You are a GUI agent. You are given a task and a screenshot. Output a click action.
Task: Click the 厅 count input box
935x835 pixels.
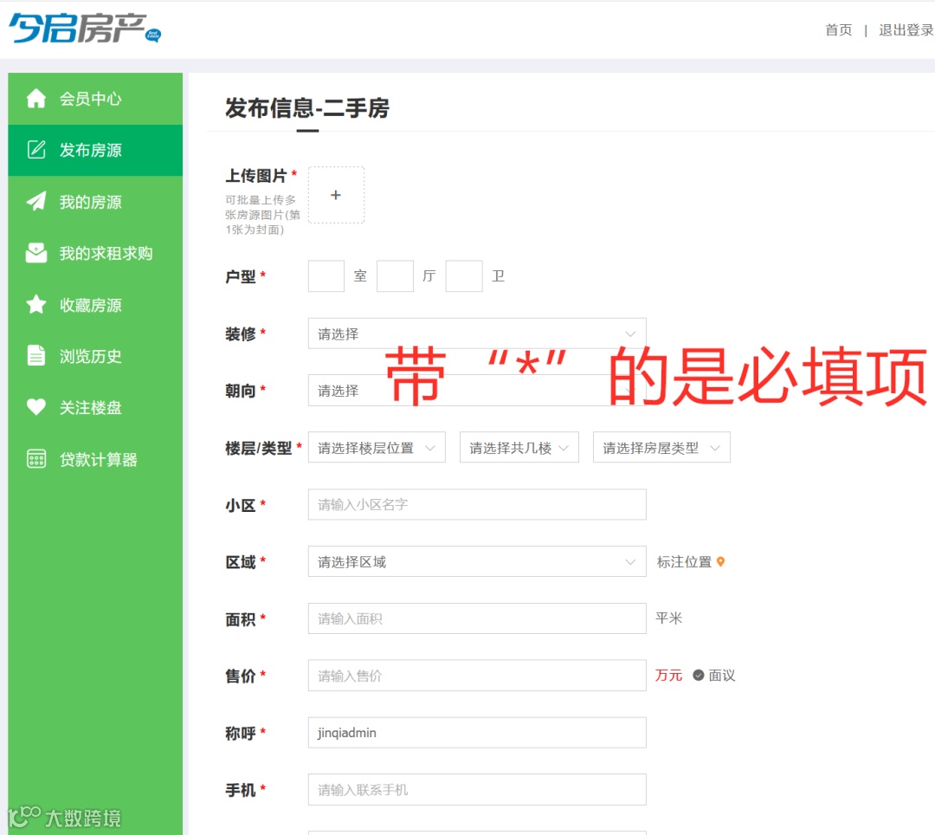[395, 275]
